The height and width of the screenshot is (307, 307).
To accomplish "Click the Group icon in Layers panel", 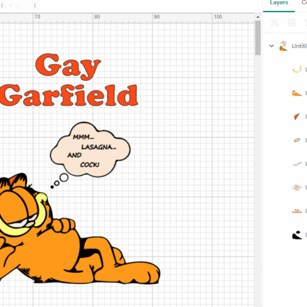I will pos(275,22).
